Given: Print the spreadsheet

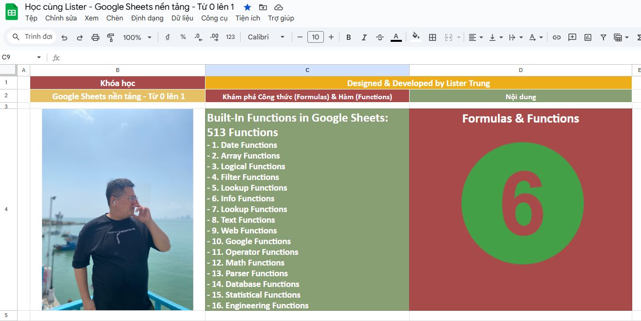Looking at the screenshot, I should click(x=95, y=37).
